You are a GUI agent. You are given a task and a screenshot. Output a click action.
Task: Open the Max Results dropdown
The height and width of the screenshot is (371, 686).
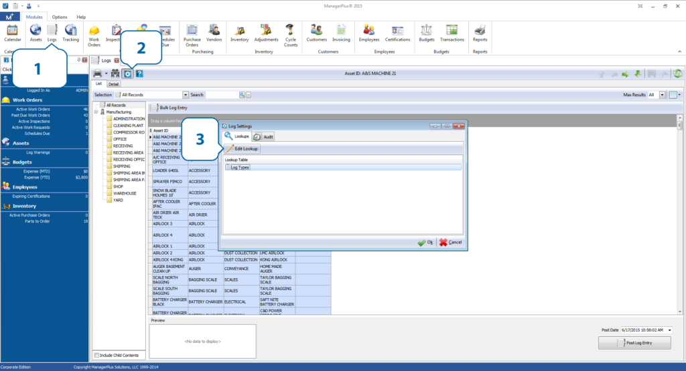(662, 95)
